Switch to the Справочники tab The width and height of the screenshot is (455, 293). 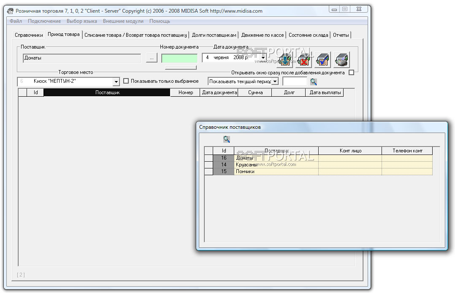(29, 35)
